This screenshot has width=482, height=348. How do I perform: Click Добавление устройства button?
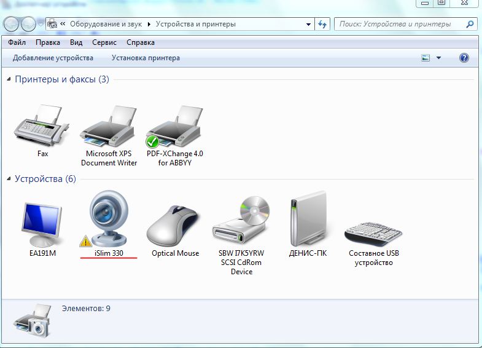pyautogui.click(x=53, y=58)
